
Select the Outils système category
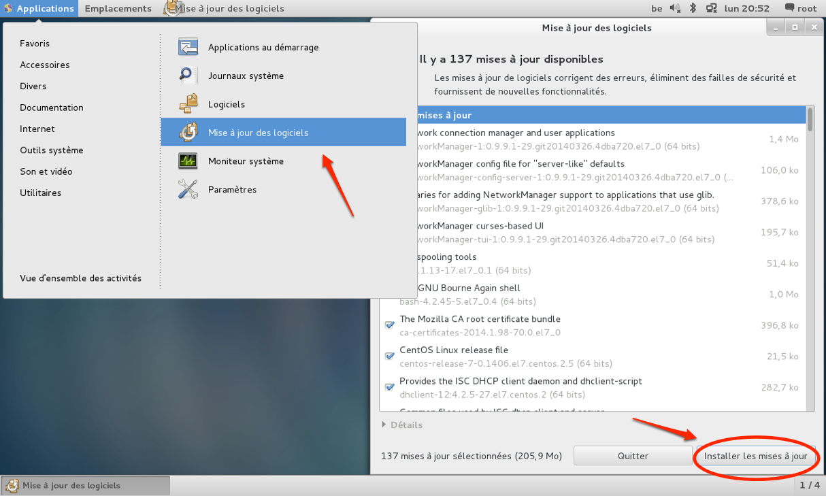tap(52, 150)
